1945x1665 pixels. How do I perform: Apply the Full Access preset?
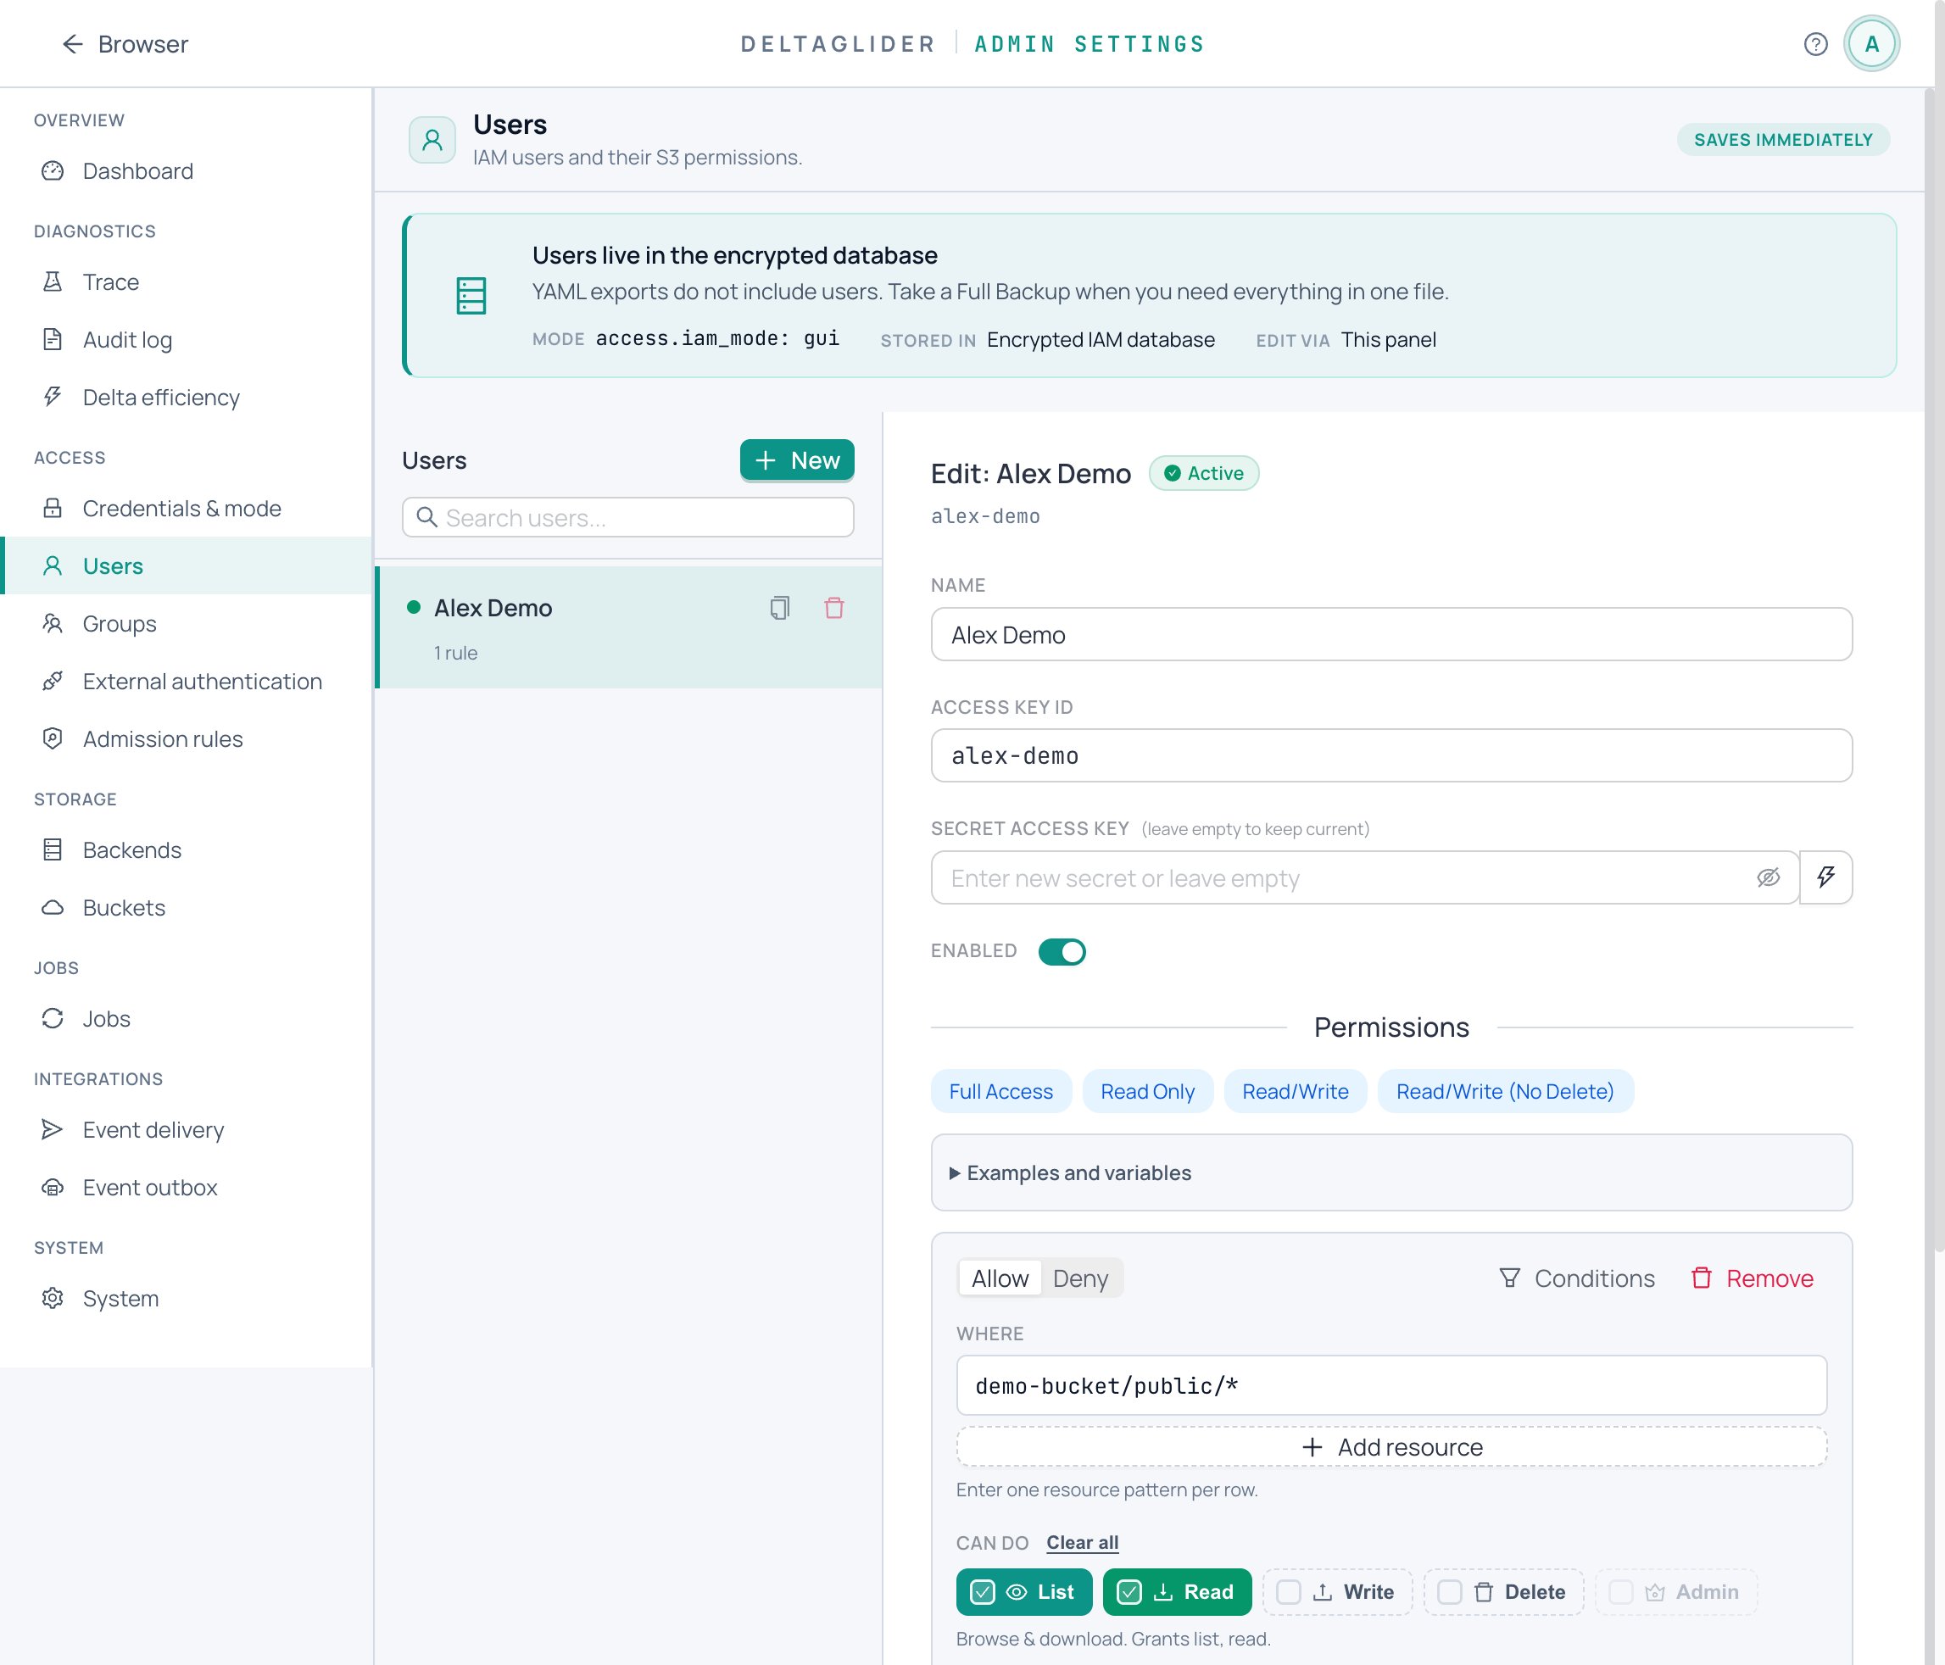1000,1092
